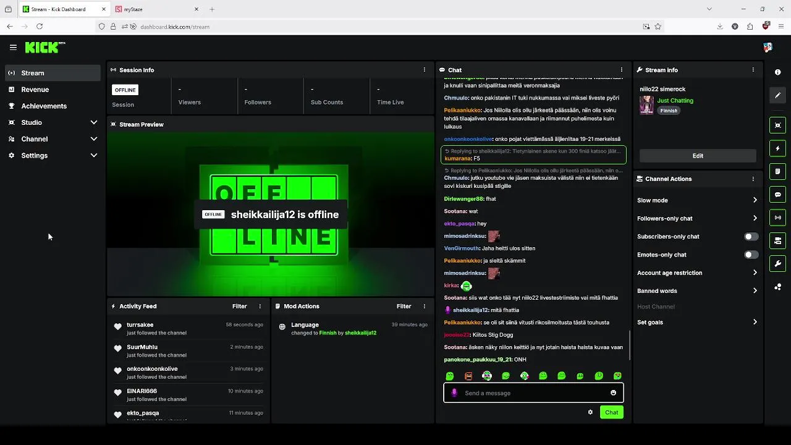The width and height of the screenshot is (791, 445).
Task: Click the uBlock Origin extension icon
Action: click(x=766, y=27)
